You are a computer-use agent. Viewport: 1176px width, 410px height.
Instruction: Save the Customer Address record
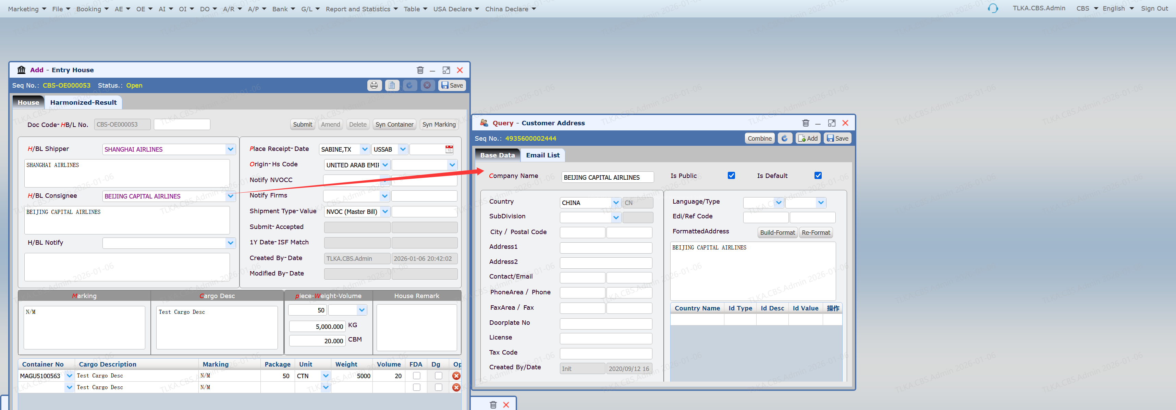point(838,138)
